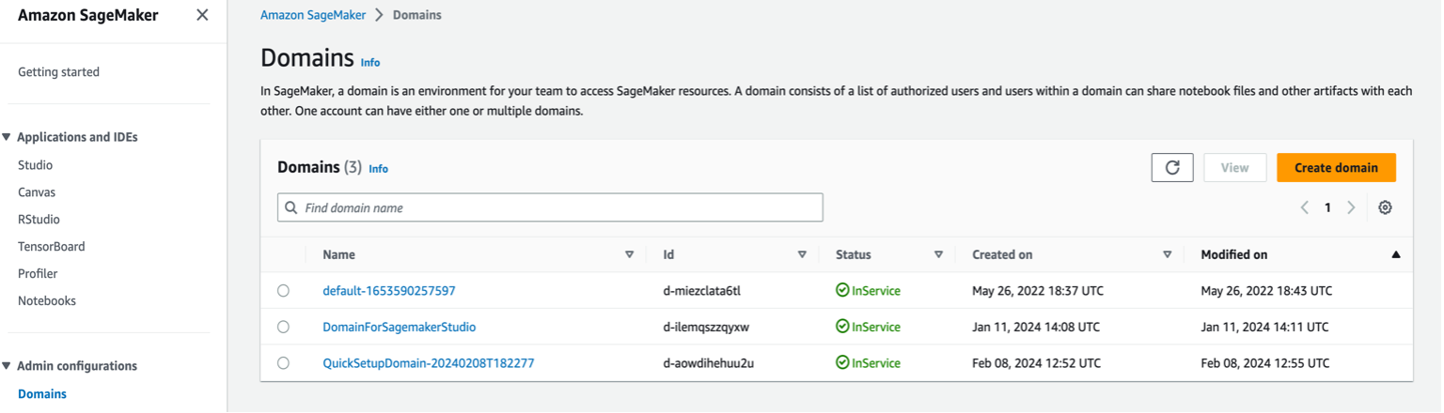Refresh the domains list
The image size is (1444, 413).
pos(1172,167)
